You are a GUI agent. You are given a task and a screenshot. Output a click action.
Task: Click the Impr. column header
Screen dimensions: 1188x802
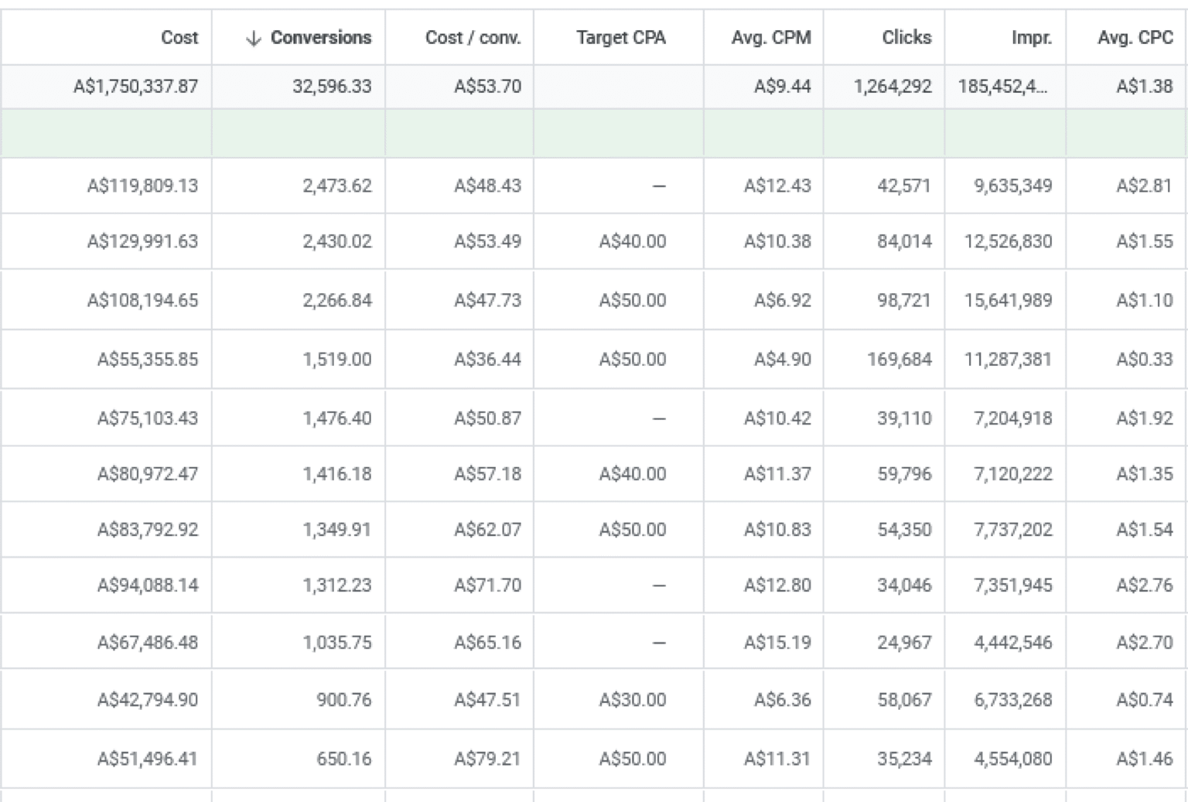pos(1032,38)
